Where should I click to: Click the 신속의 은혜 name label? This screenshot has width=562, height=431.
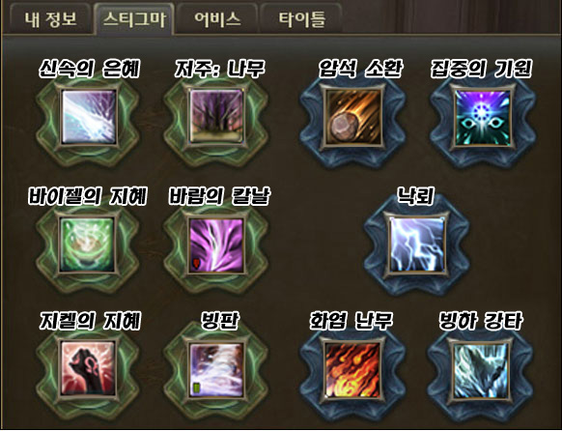[89, 69]
